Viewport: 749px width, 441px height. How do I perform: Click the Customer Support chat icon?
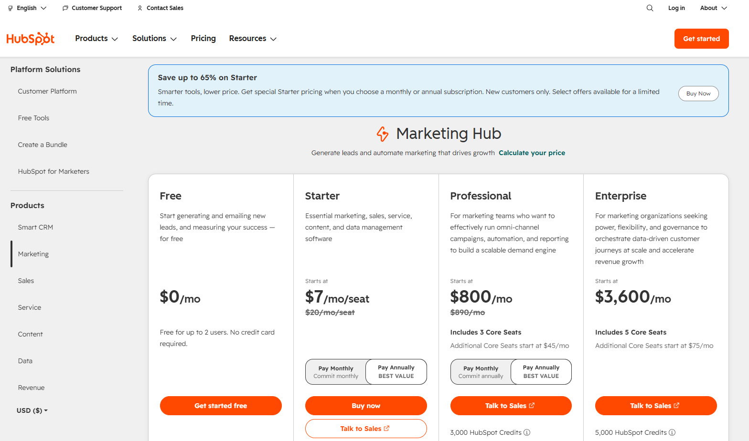(x=65, y=8)
